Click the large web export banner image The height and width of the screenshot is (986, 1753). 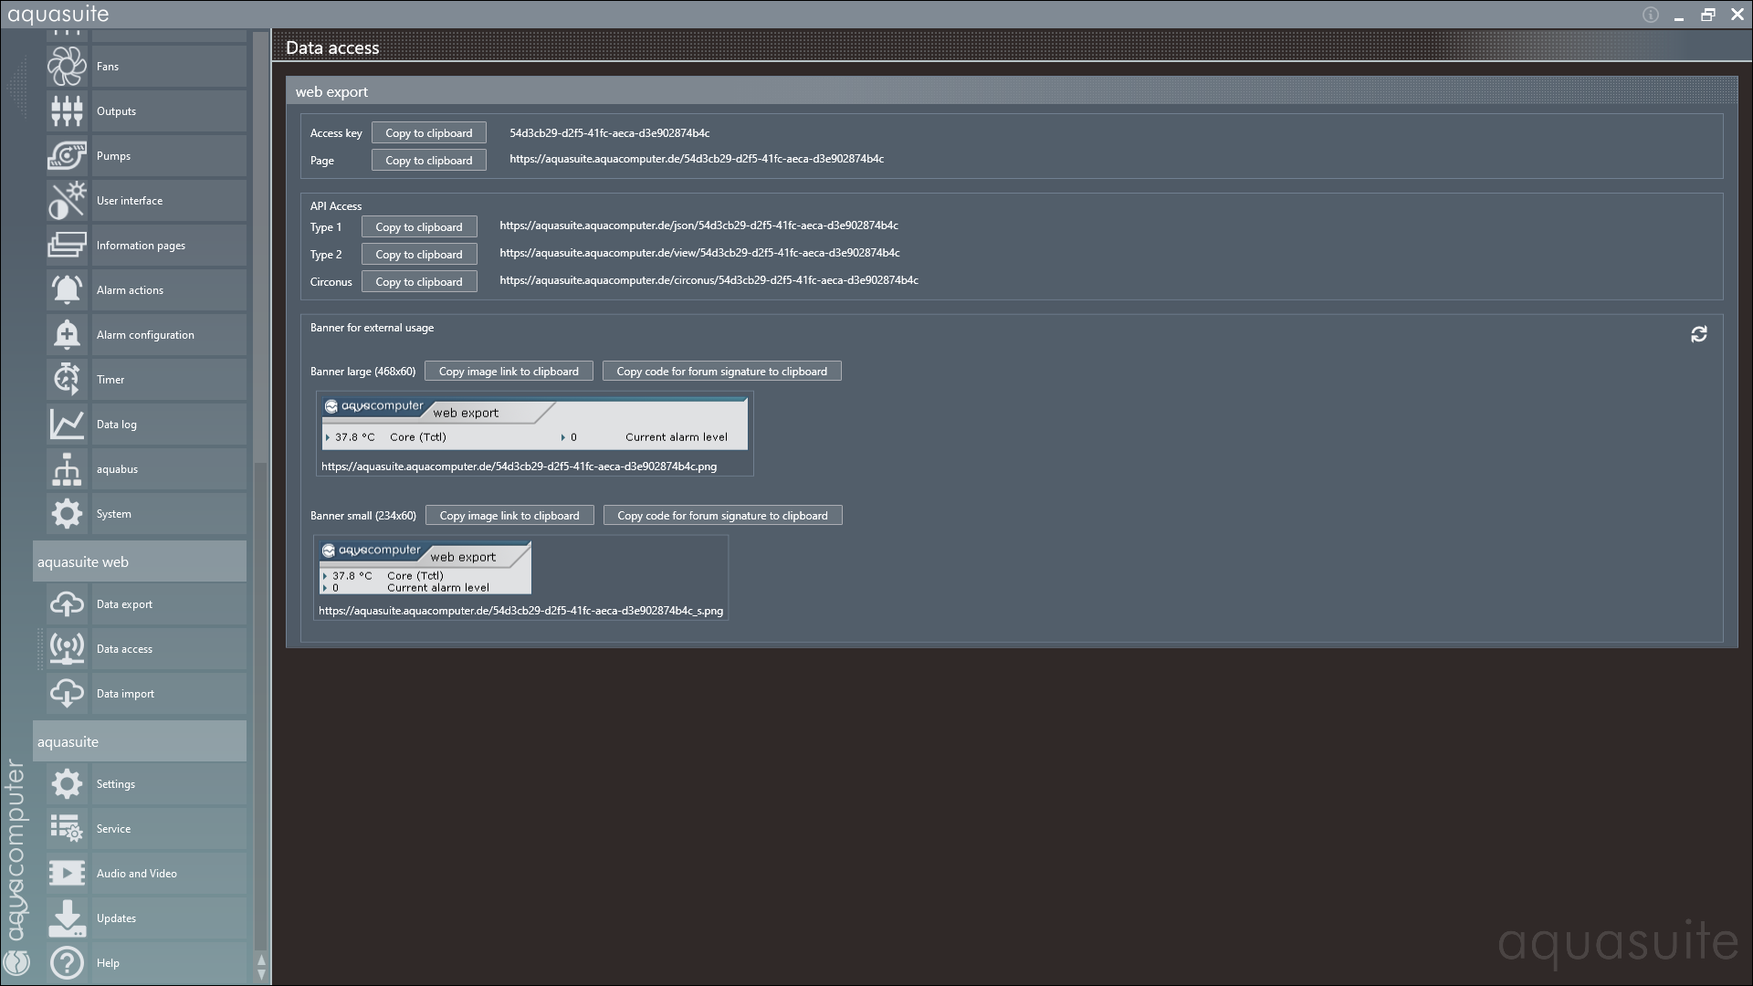[535, 424]
